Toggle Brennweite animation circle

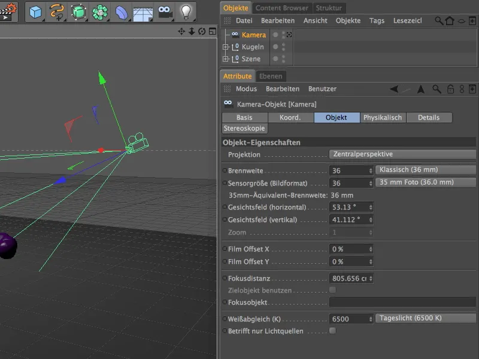pyautogui.click(x=225, y=171)
